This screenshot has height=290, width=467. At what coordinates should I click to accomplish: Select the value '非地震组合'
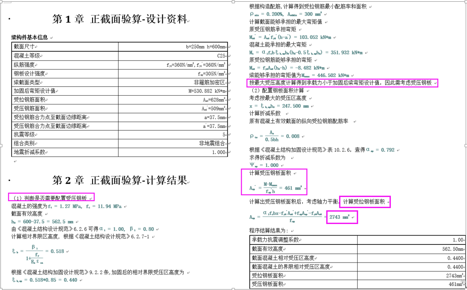(x=212, y=143)
